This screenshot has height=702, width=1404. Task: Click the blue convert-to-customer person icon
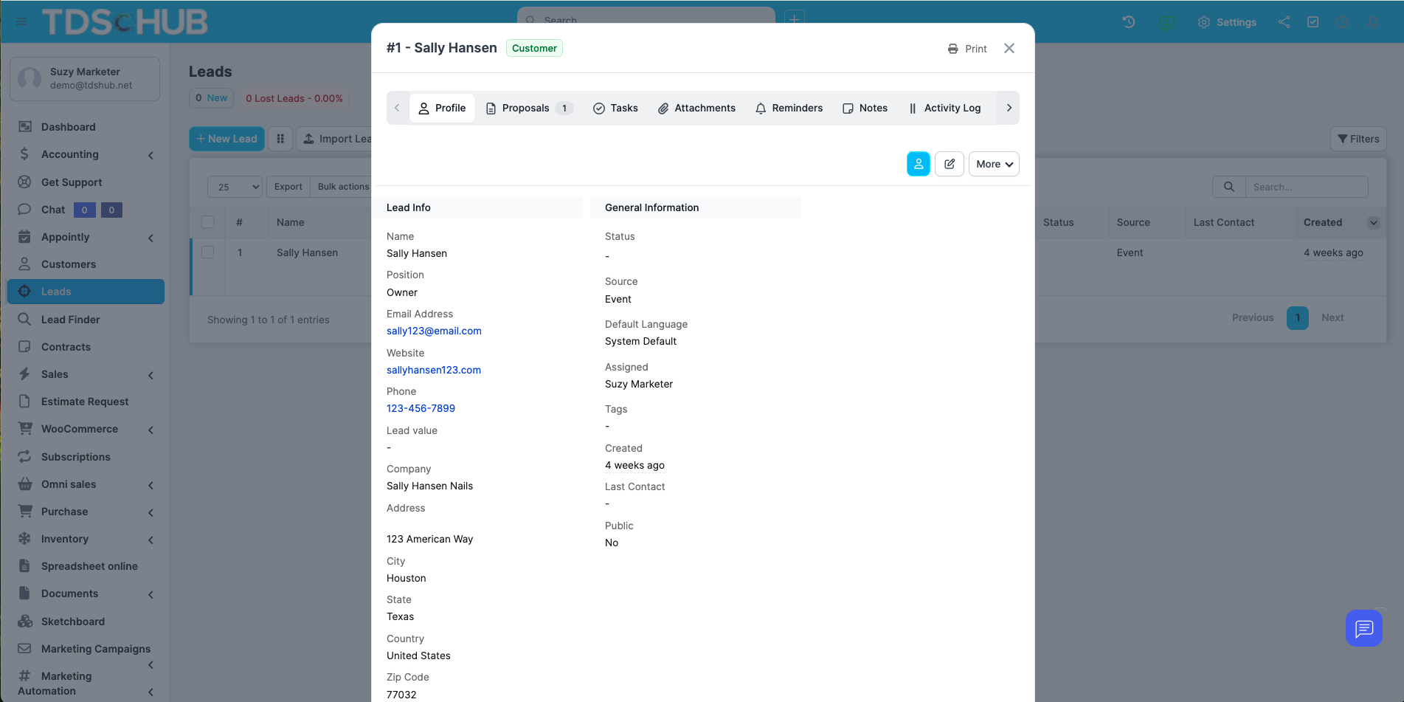coord(918,164)
